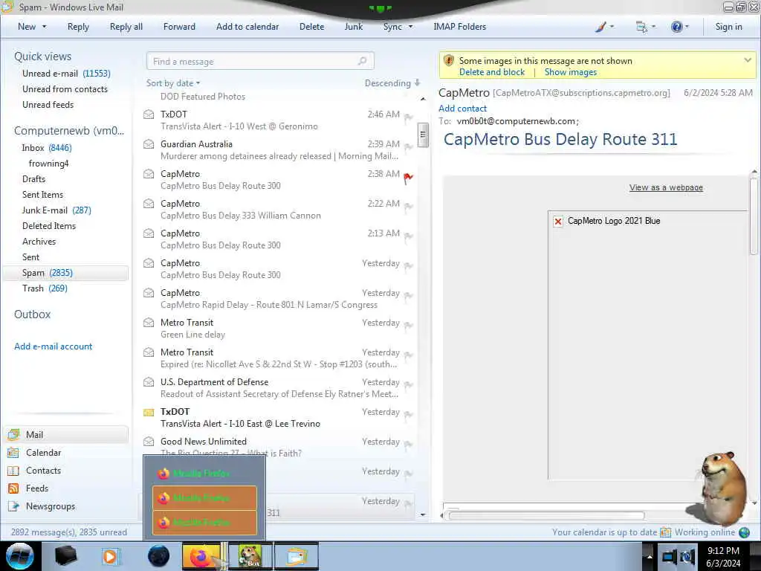Open IMAP Folders
This screenshot has width=761, height=571.
pyautogui.click(x=459, y=27)
